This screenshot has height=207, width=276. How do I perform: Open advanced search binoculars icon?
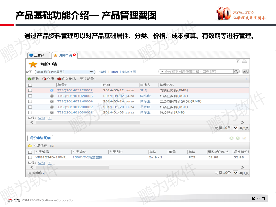pyautogui.click(x=245, y=72)
